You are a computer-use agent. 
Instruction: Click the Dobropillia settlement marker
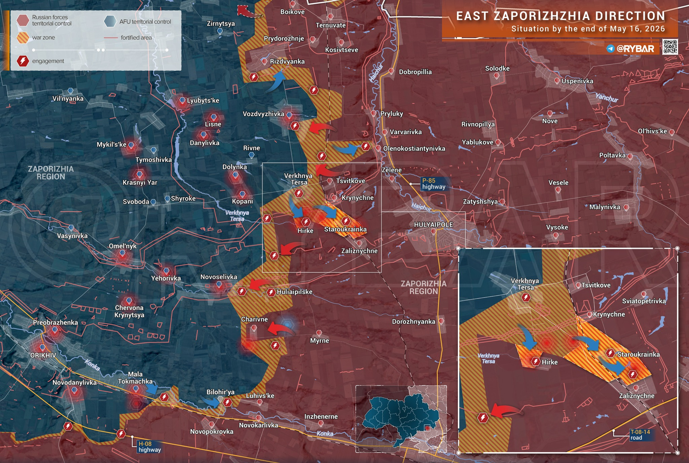(x=391, y=71)
